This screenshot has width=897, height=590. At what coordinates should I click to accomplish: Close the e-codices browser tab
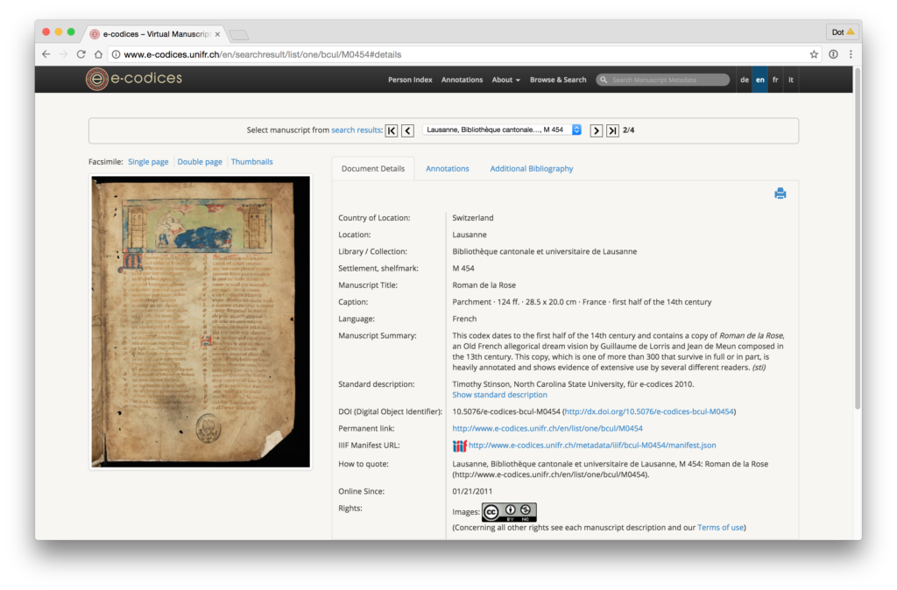coord(217,34)
